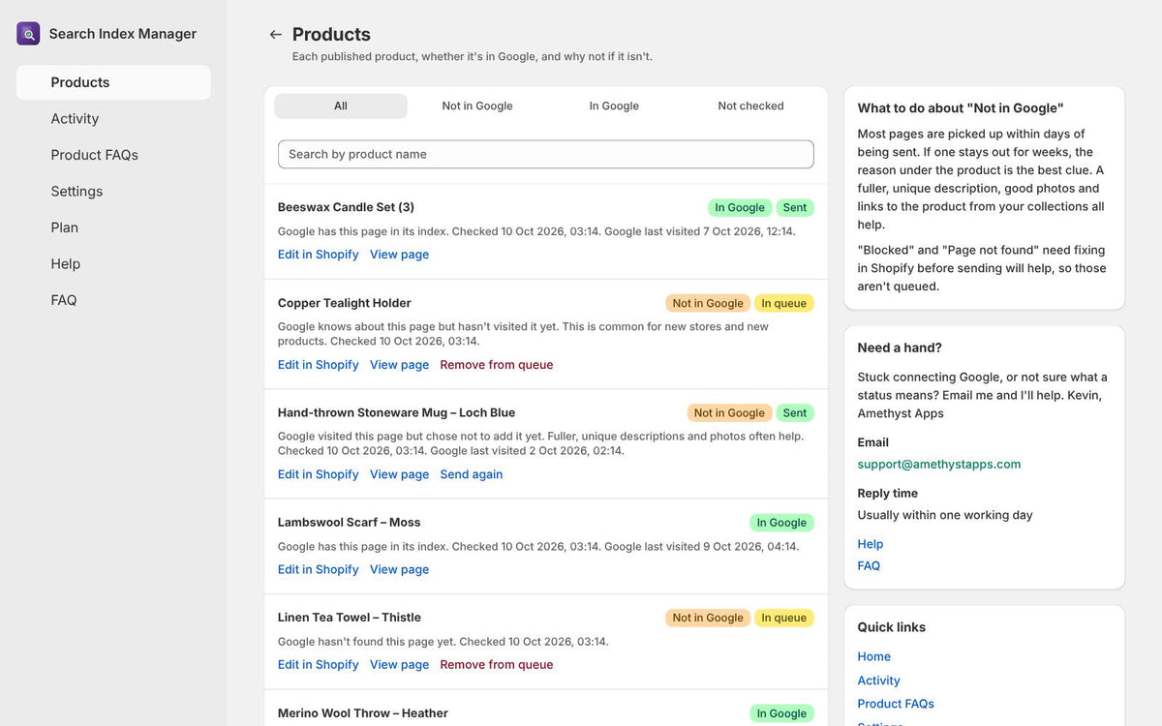The width and height of the screenshot is (1162, 726).
Task: Open Activity in Quick links
Action: [878, 681]
